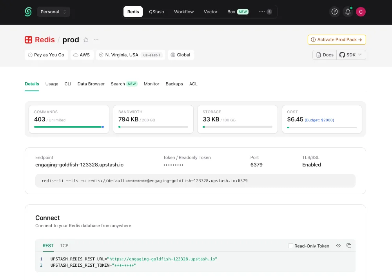Open the CLI tab

point(68,84)
